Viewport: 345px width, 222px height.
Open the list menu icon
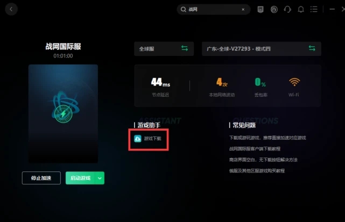(x=314, y=9)
